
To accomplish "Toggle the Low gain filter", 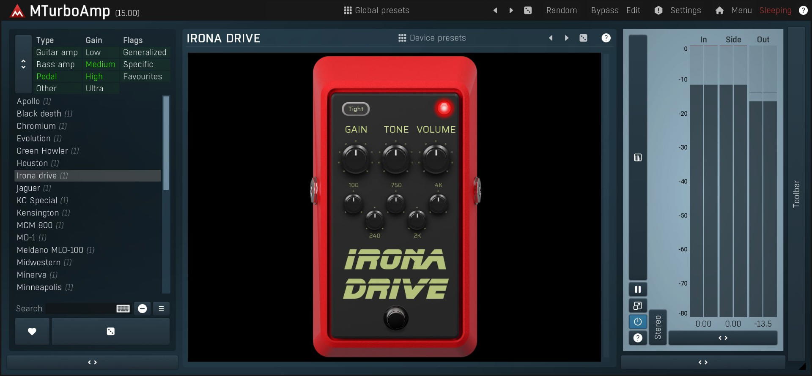I will [93, 52].
